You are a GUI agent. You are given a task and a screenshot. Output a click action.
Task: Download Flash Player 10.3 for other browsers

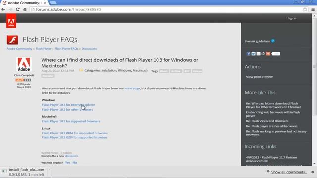point(67,109)
